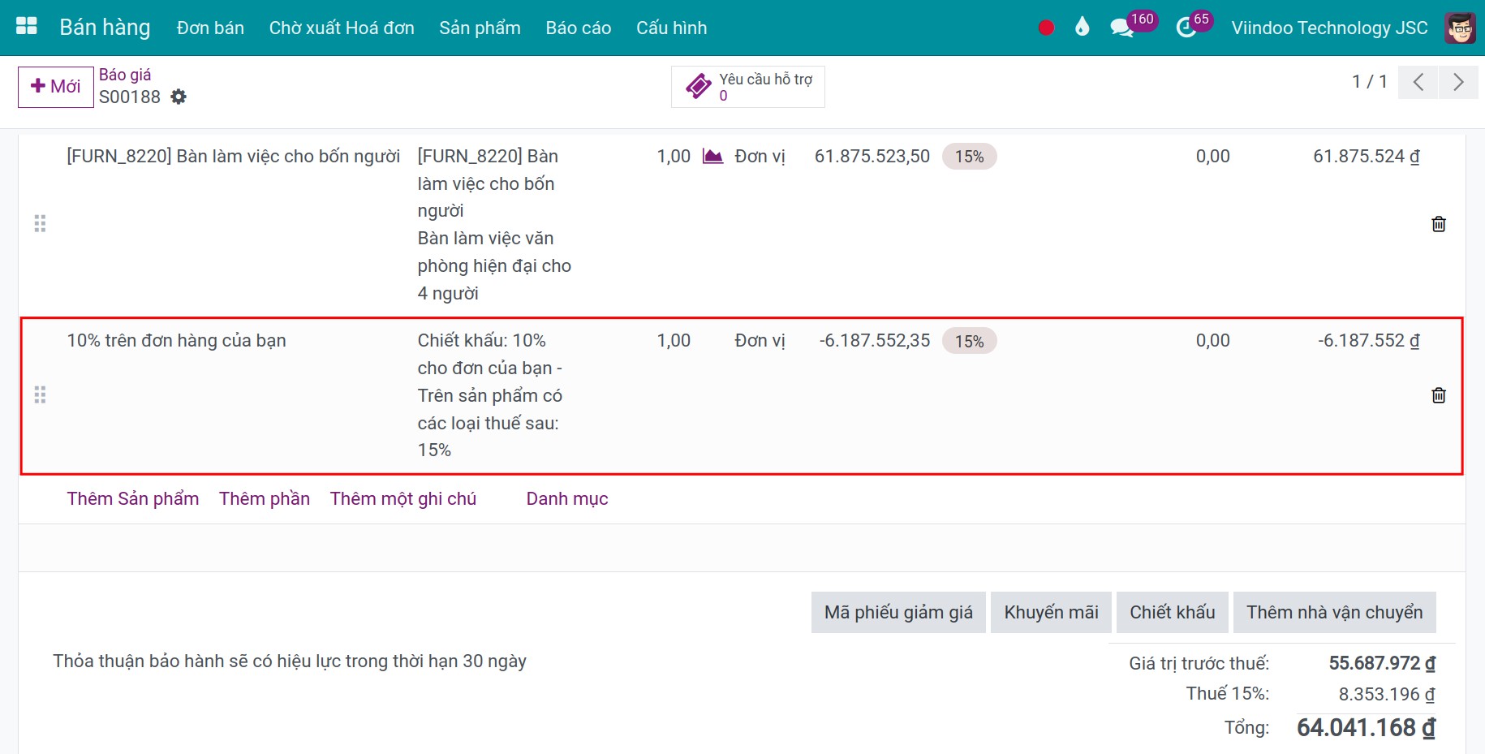The height and width of the screenshot is (754, 1485).
Task: Click the Danh mục link
Action: (x=567, y=498)
